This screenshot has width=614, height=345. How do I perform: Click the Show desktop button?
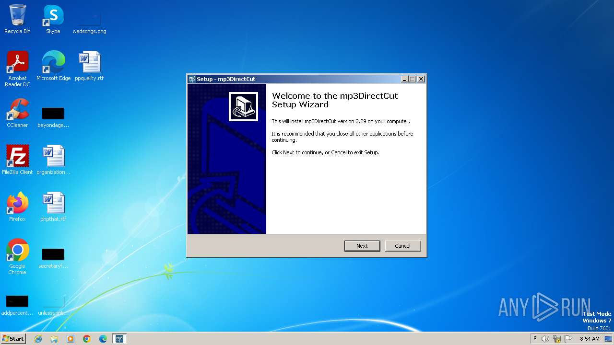pos(609,339)
